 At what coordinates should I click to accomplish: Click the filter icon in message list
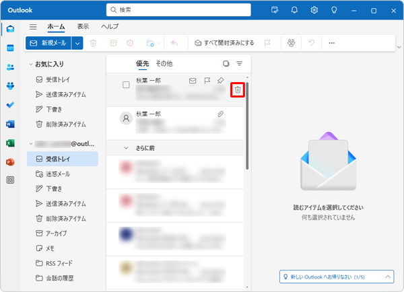[x=239, y=64]
